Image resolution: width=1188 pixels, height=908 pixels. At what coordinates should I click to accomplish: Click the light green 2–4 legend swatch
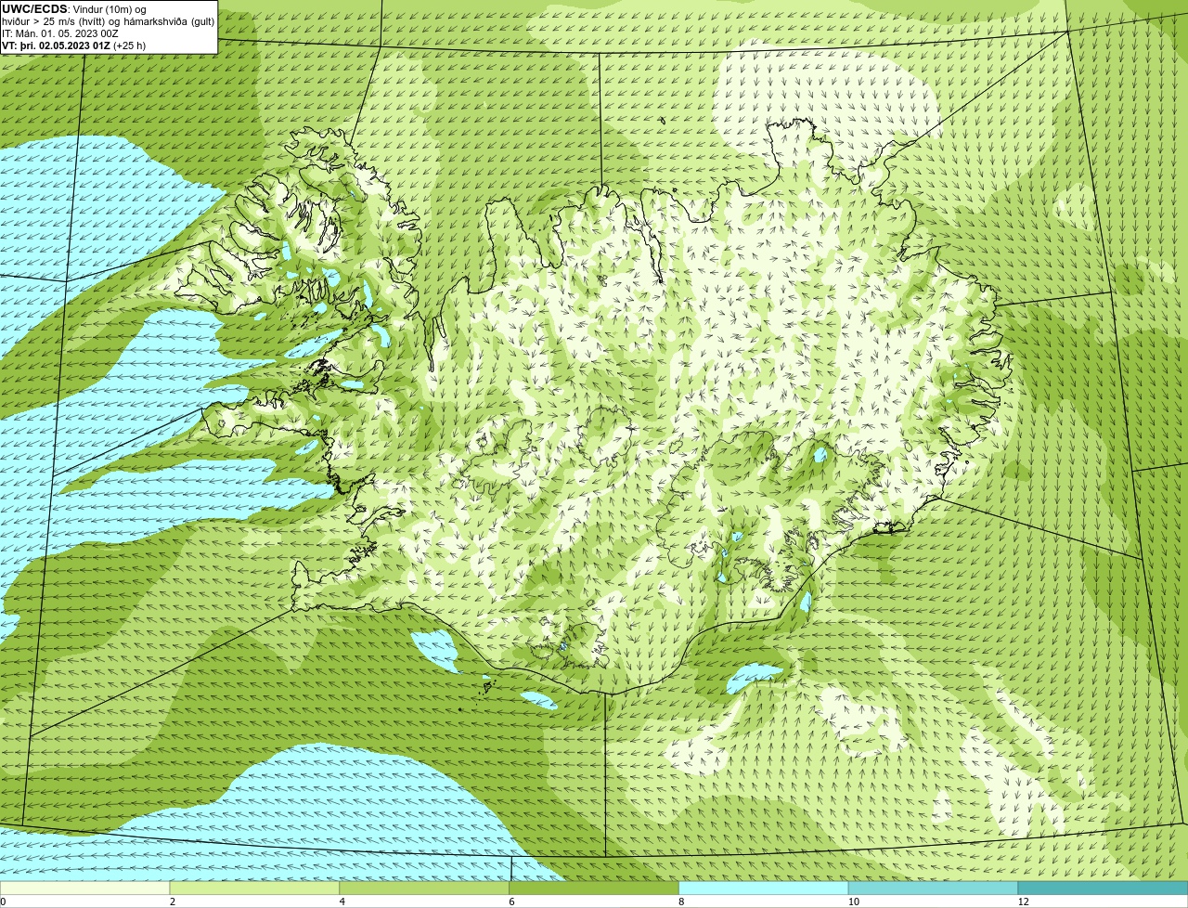(x=255, y=889)
